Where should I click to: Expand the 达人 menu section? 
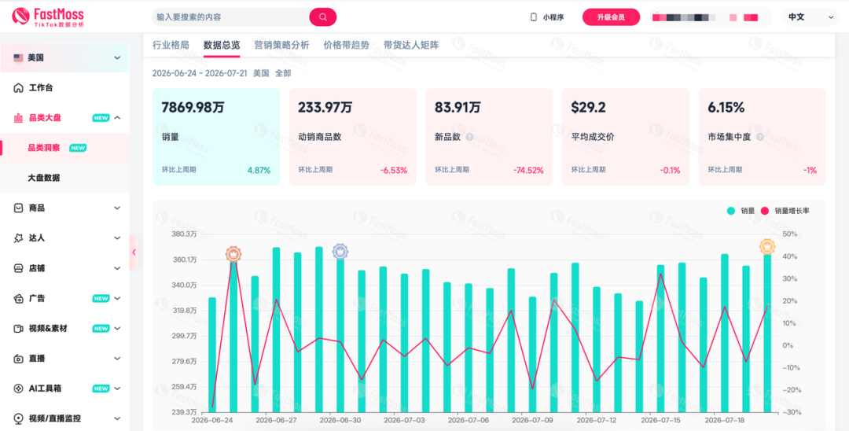[117, 238]
